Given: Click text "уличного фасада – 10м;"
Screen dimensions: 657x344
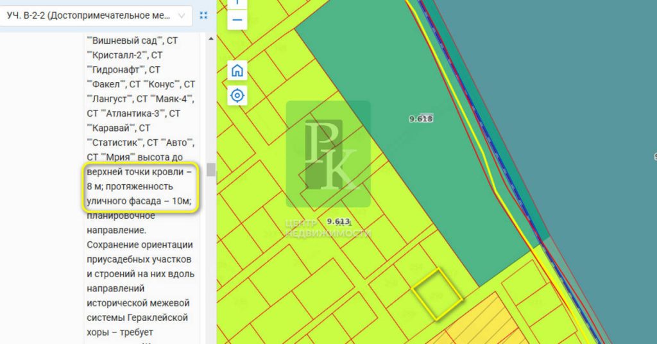Looking at the screenshot, I should [139, 201].
